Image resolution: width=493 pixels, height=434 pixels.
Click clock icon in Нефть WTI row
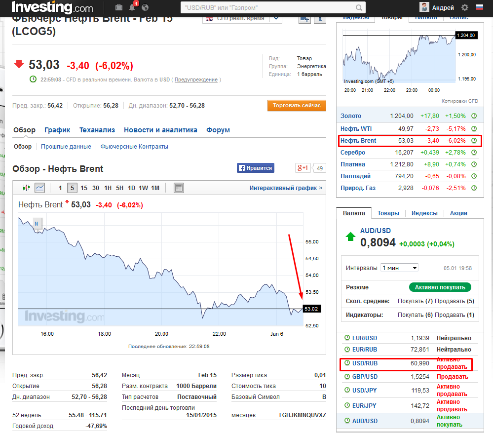(x=474, y=128)
